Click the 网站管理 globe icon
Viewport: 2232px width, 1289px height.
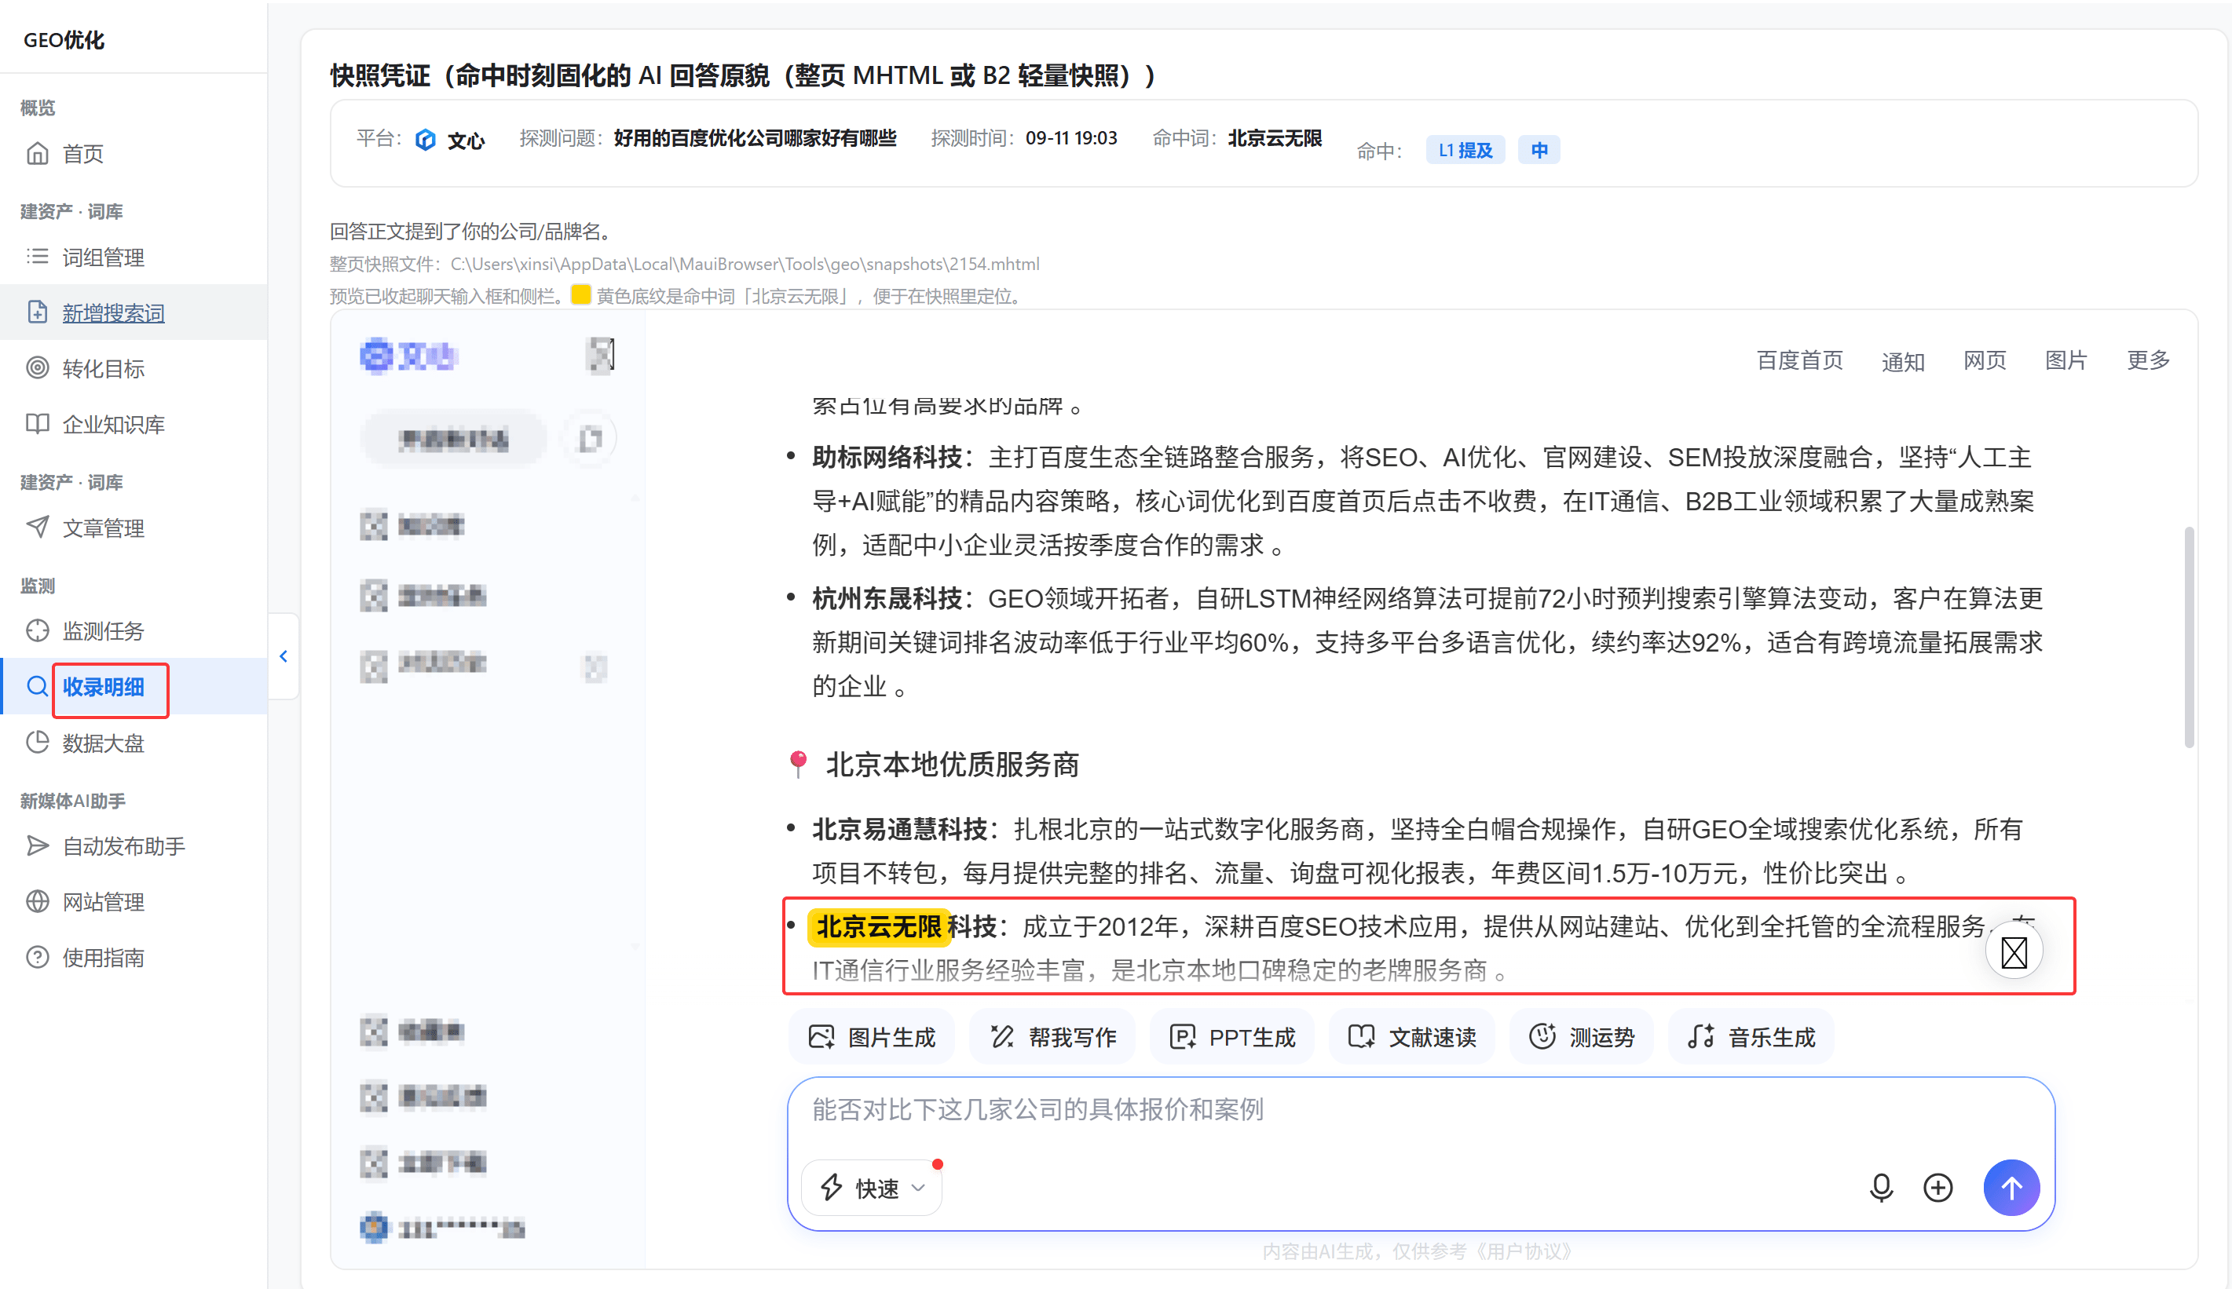pyautogui.click(x=37, y=901)
